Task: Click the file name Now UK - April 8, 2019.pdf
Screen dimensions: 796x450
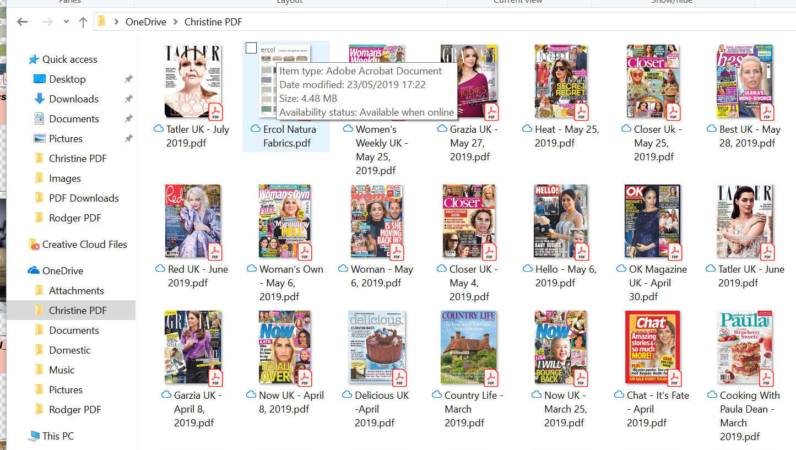Action: click(x=291, y=402)
